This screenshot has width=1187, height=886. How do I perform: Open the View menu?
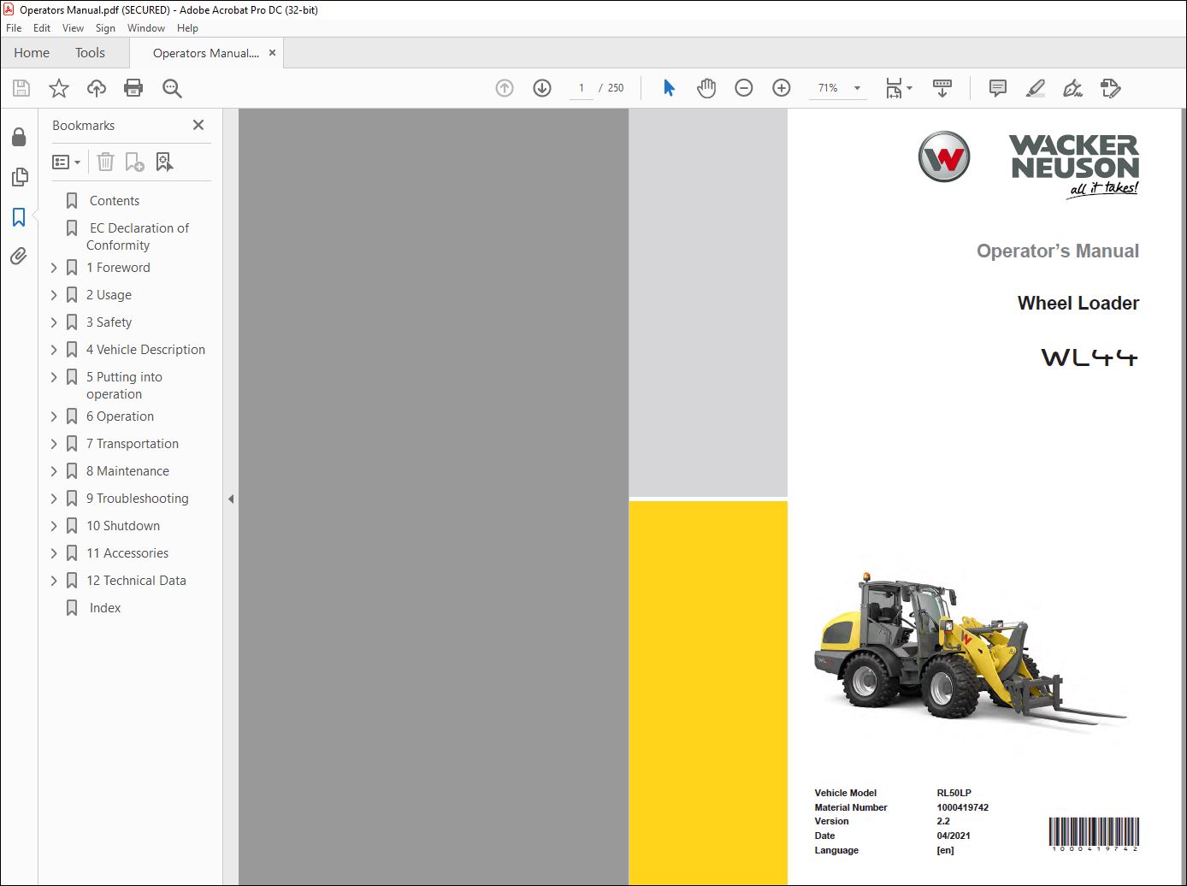point(73,28)
